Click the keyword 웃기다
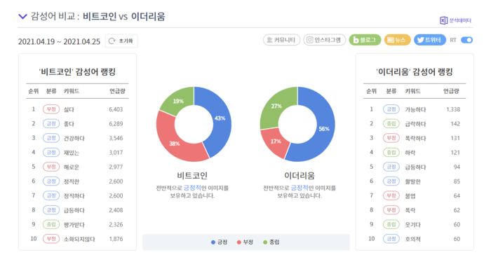This screenshot has height=255, width=491. (412, 225)
